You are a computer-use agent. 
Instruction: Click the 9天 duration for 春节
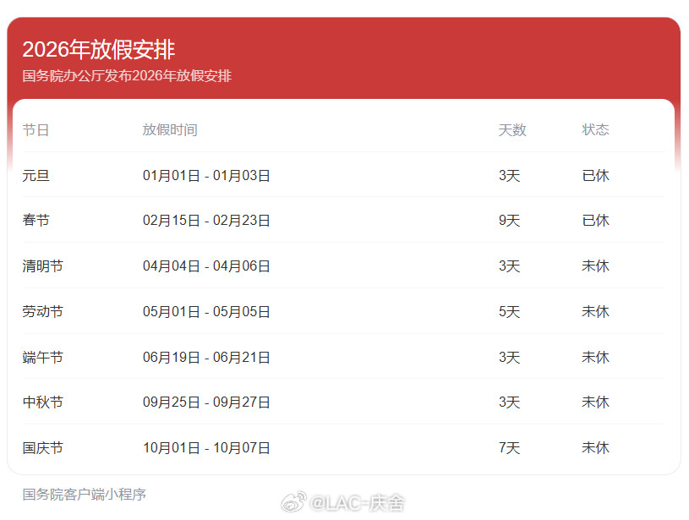click(x=511, y=220)
